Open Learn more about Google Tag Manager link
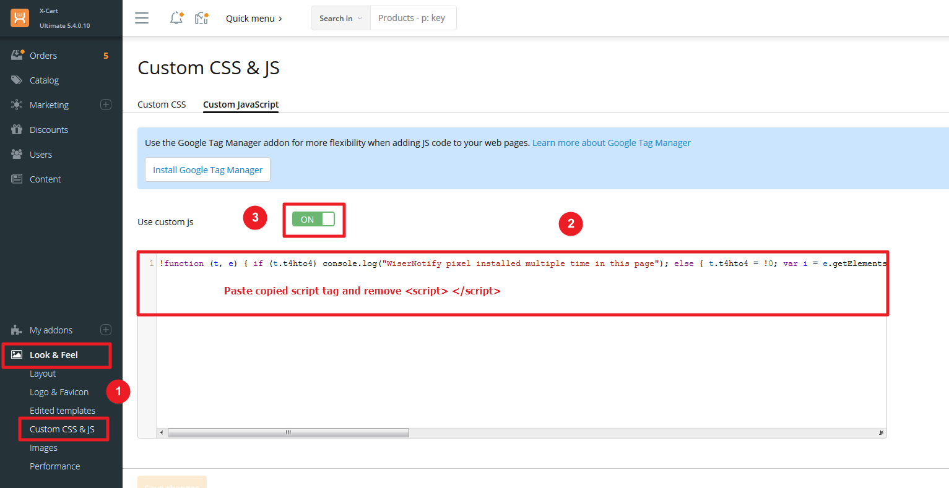 click(612, 143)
